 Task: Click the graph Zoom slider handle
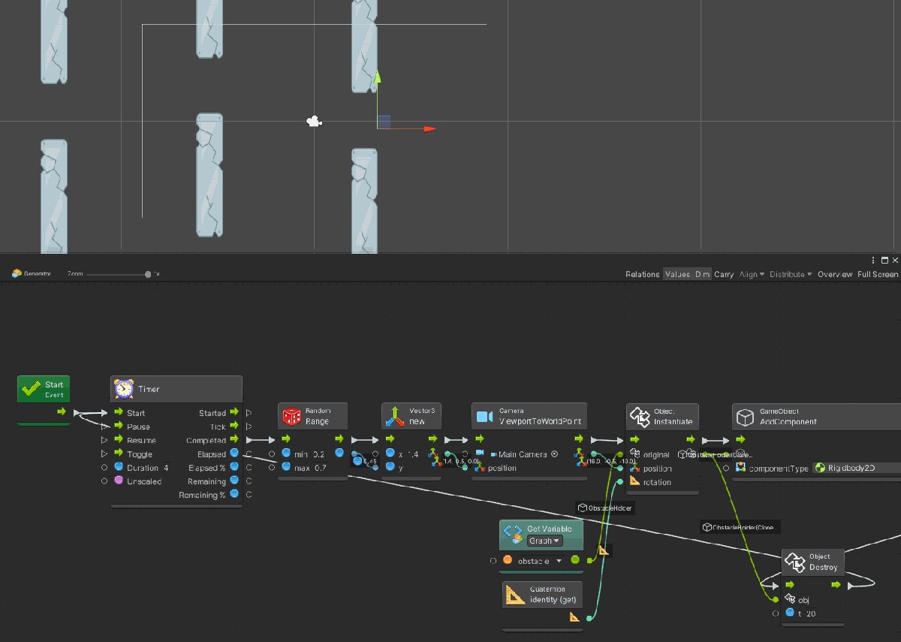pyautogui.click(x=148, y=274)
